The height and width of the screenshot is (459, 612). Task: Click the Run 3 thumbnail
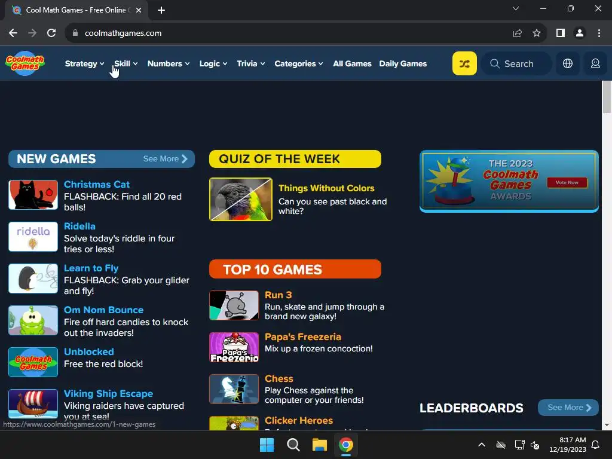[234, 305]
